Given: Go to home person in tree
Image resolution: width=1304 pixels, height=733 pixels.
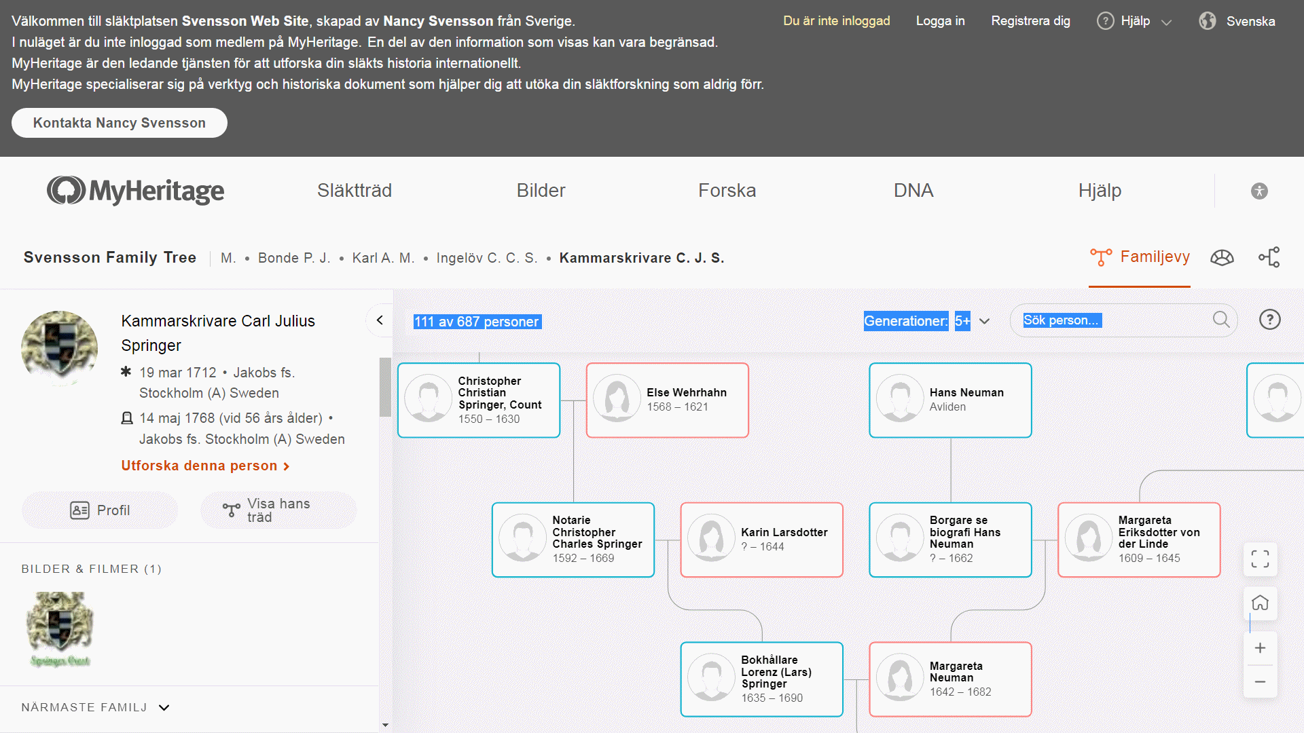Looking at the screenshot, I should coord(1260,603).
